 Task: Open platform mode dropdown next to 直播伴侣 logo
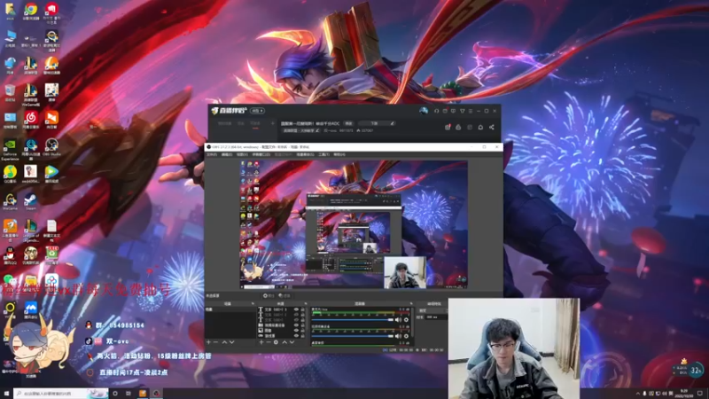(x=257, y=111)
